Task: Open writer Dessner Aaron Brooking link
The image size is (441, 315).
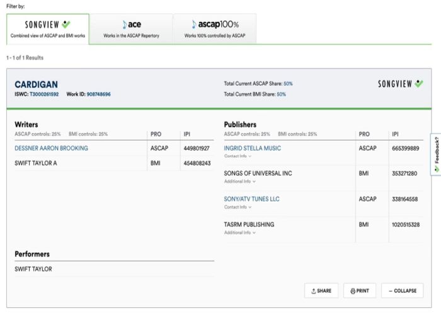Action: tap(51, 148)
